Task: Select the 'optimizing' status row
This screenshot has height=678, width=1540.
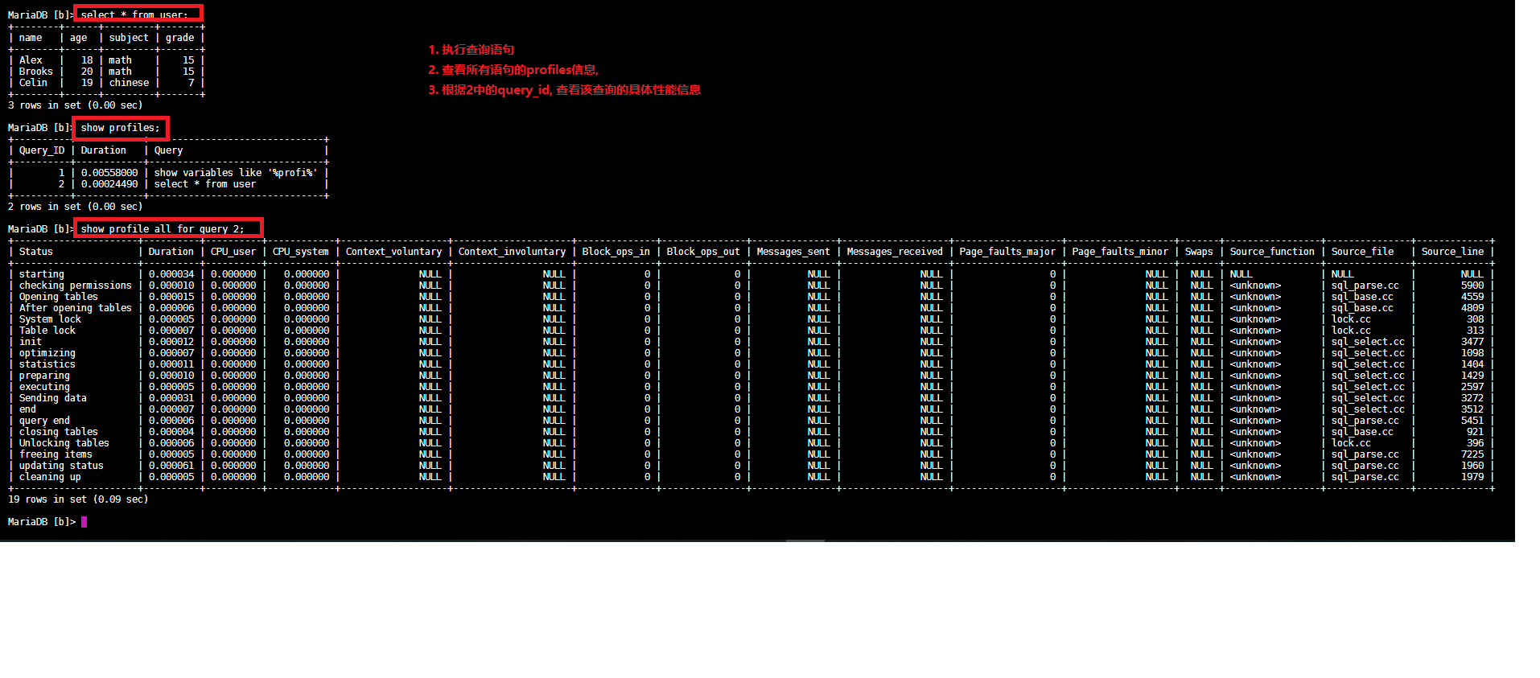Action: tap(750, 353)
